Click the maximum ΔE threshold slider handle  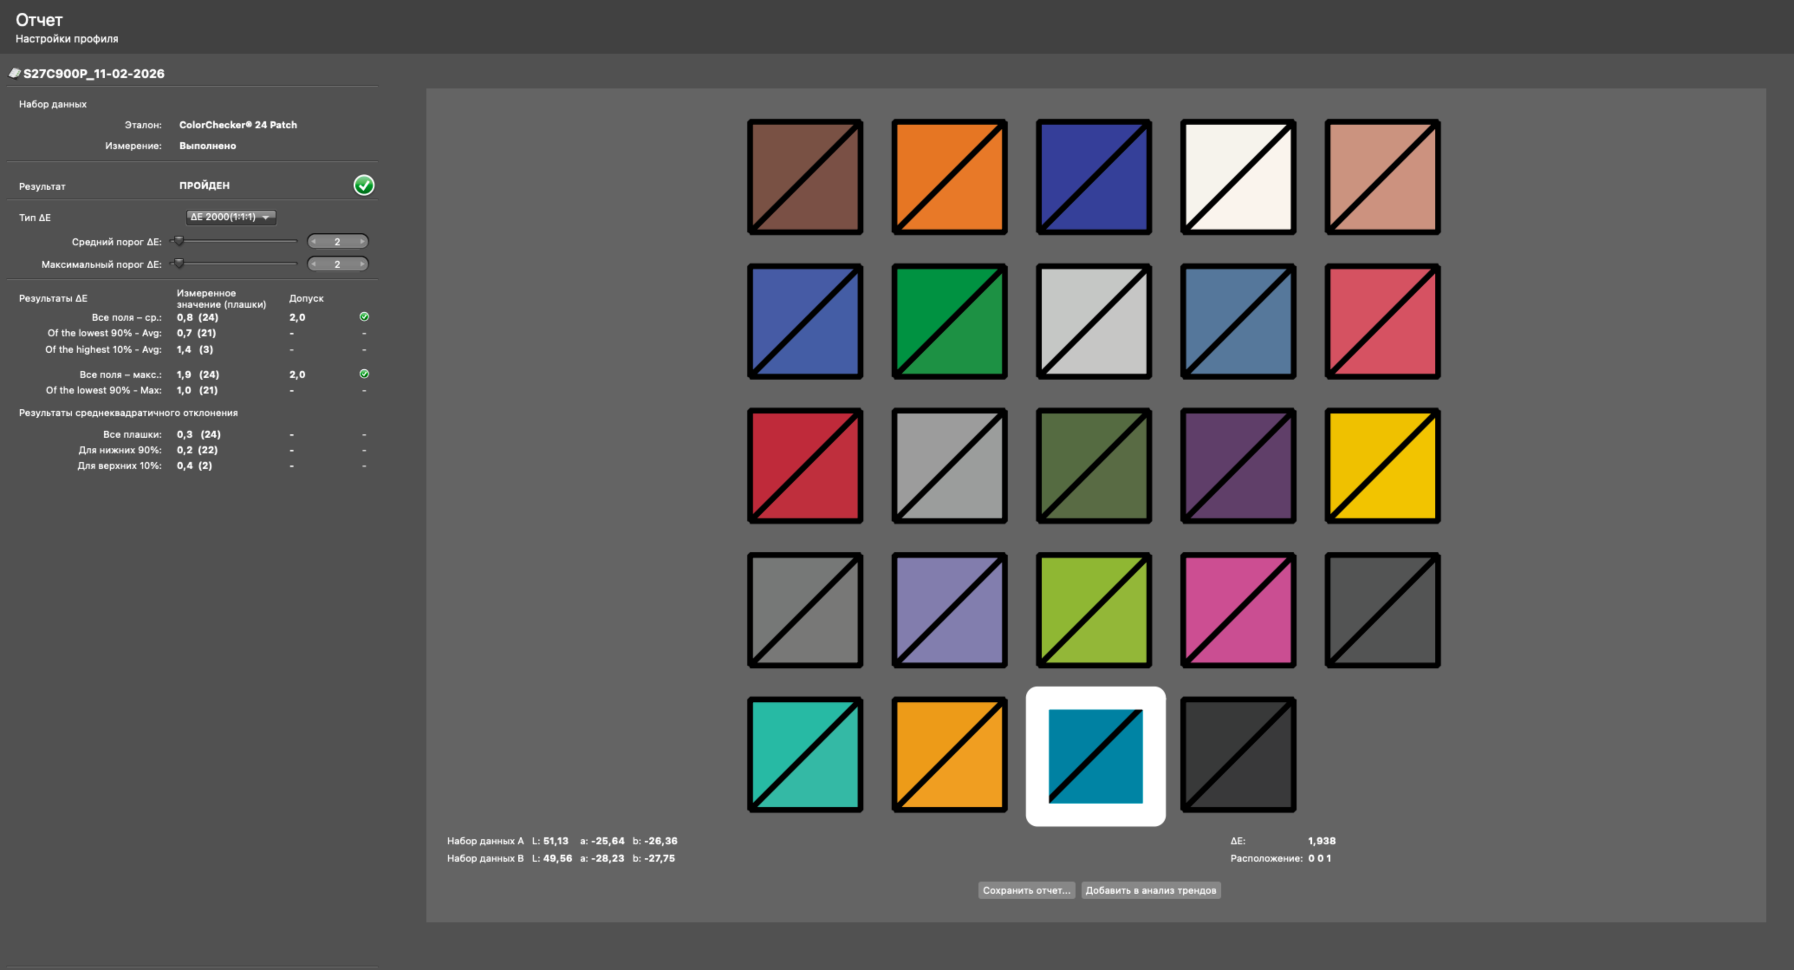pyautogui.click(x=179, y=263)
